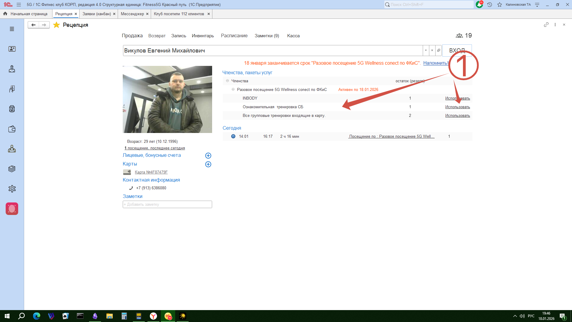
Task: Add a personal account with the plus icon
Action: [208, 156]
